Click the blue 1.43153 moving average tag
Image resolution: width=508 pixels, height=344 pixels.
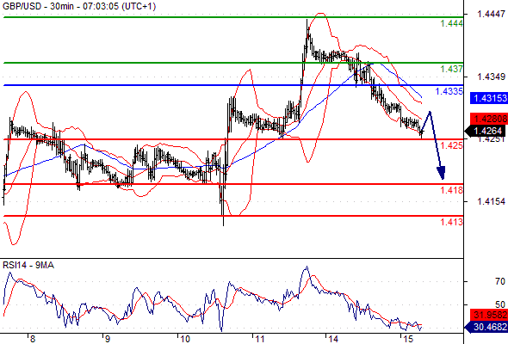489,98
